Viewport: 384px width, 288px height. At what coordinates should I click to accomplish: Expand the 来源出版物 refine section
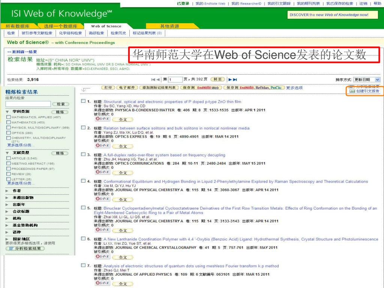7,197
